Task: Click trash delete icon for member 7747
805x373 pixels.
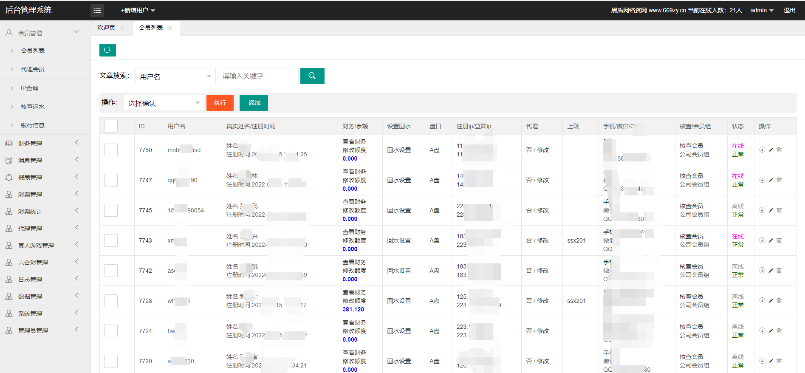Action: click(x=779, y=180)
